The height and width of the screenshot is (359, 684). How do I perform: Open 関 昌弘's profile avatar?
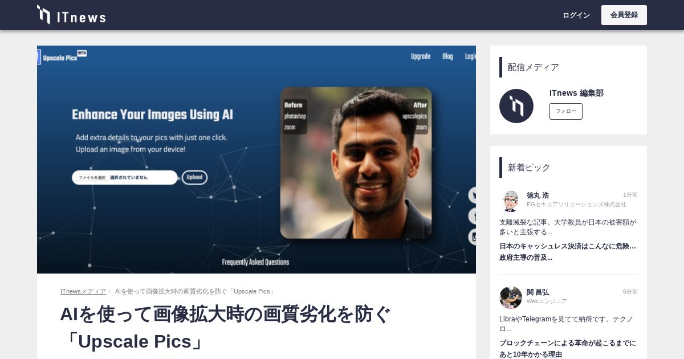[511, 298]
